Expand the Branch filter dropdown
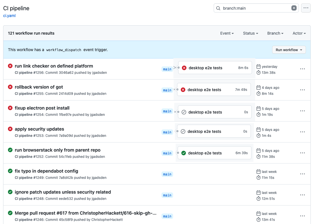 click(275, 33)
